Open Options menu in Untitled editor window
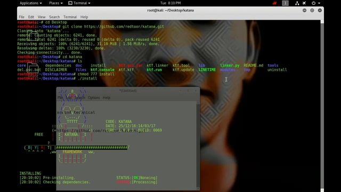This screenshot has height=192, width=341. (x=94, y=98)
